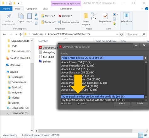Click the Anclar al acceso rápido pin icon
Image resolution: width=149 pixels, height=138 pixels.
pyautogui.click(x=9, y=16)
